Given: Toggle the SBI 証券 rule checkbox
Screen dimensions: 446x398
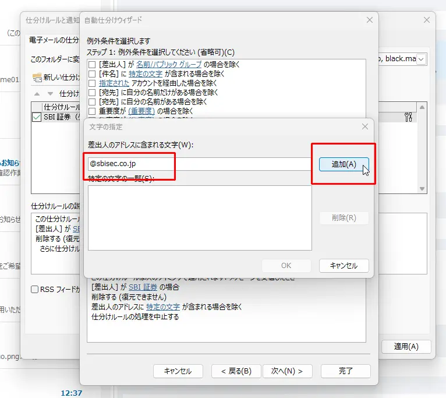Looking at the screenshot, I should (x=37, y=117).
